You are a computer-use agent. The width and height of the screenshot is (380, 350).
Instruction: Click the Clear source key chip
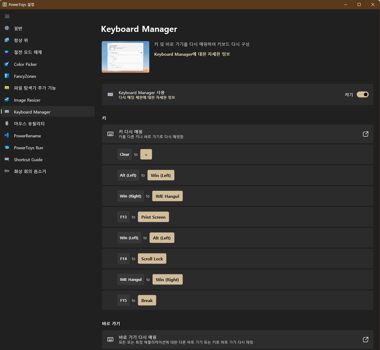pos(124,154)
